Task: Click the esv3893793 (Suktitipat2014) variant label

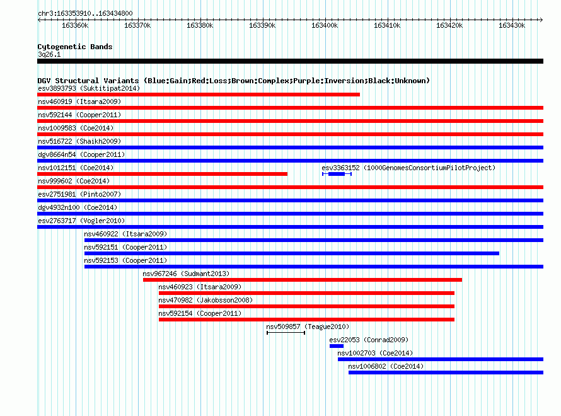Action: (x=89, y=88)
